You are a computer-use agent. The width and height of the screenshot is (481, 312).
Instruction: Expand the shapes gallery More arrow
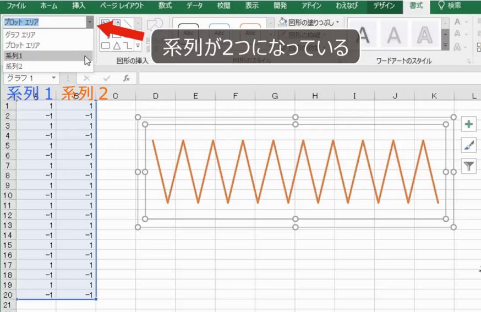click(138, 46)
